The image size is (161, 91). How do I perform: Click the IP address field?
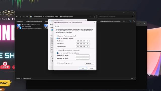(83, 41)
